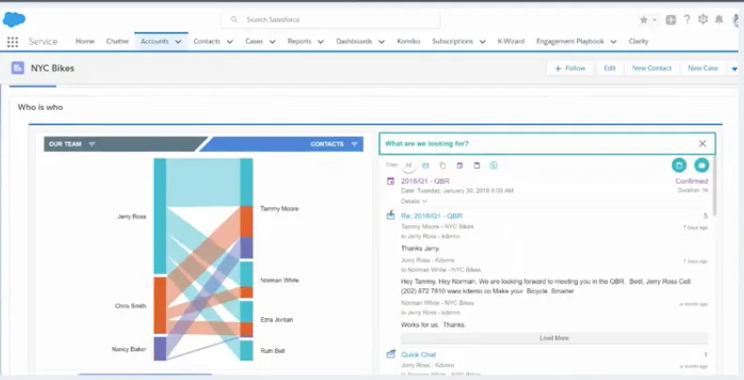The image size is (744, 380).
Task: Click the Follow button
Action: 569,68
